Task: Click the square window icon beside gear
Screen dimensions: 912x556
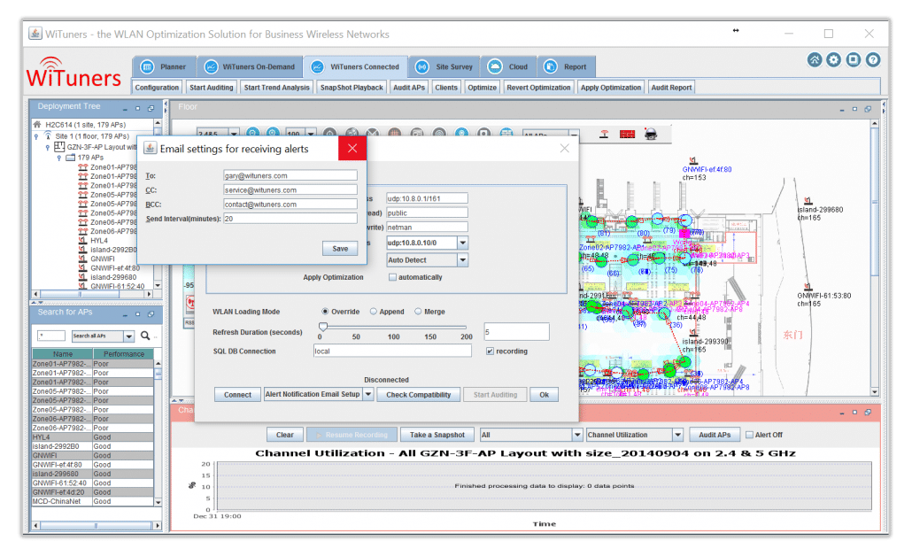Action: [x=854, y=60]
